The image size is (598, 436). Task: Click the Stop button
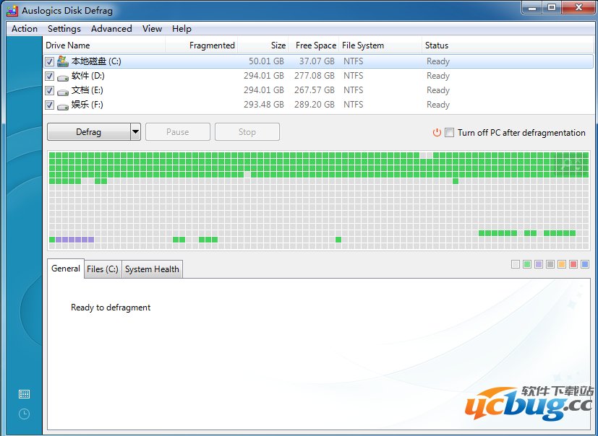point(247,131)
